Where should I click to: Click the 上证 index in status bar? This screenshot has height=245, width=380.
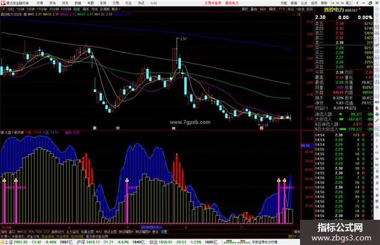(9, 242)
